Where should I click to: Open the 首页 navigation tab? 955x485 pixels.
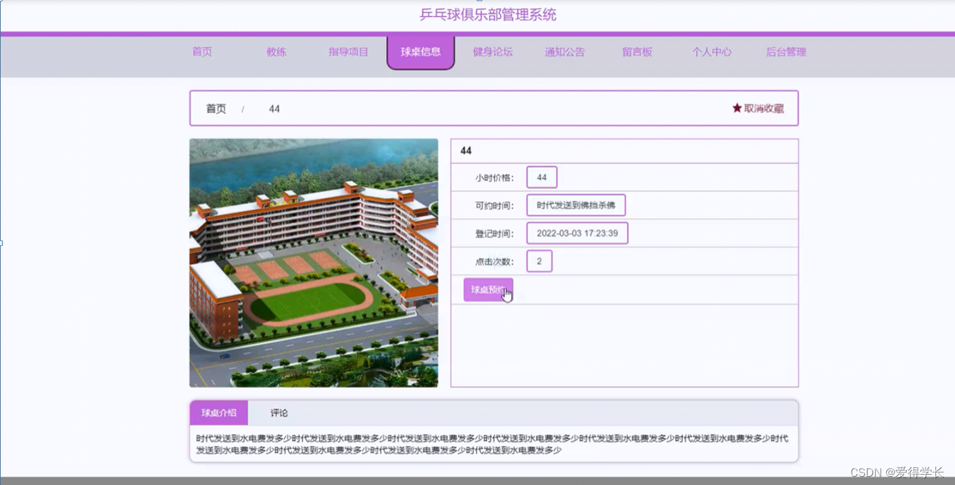point(202,52)
